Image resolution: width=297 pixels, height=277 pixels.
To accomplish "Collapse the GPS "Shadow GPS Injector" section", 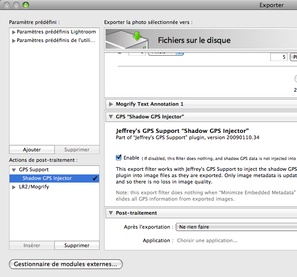I will coord(111,117).
